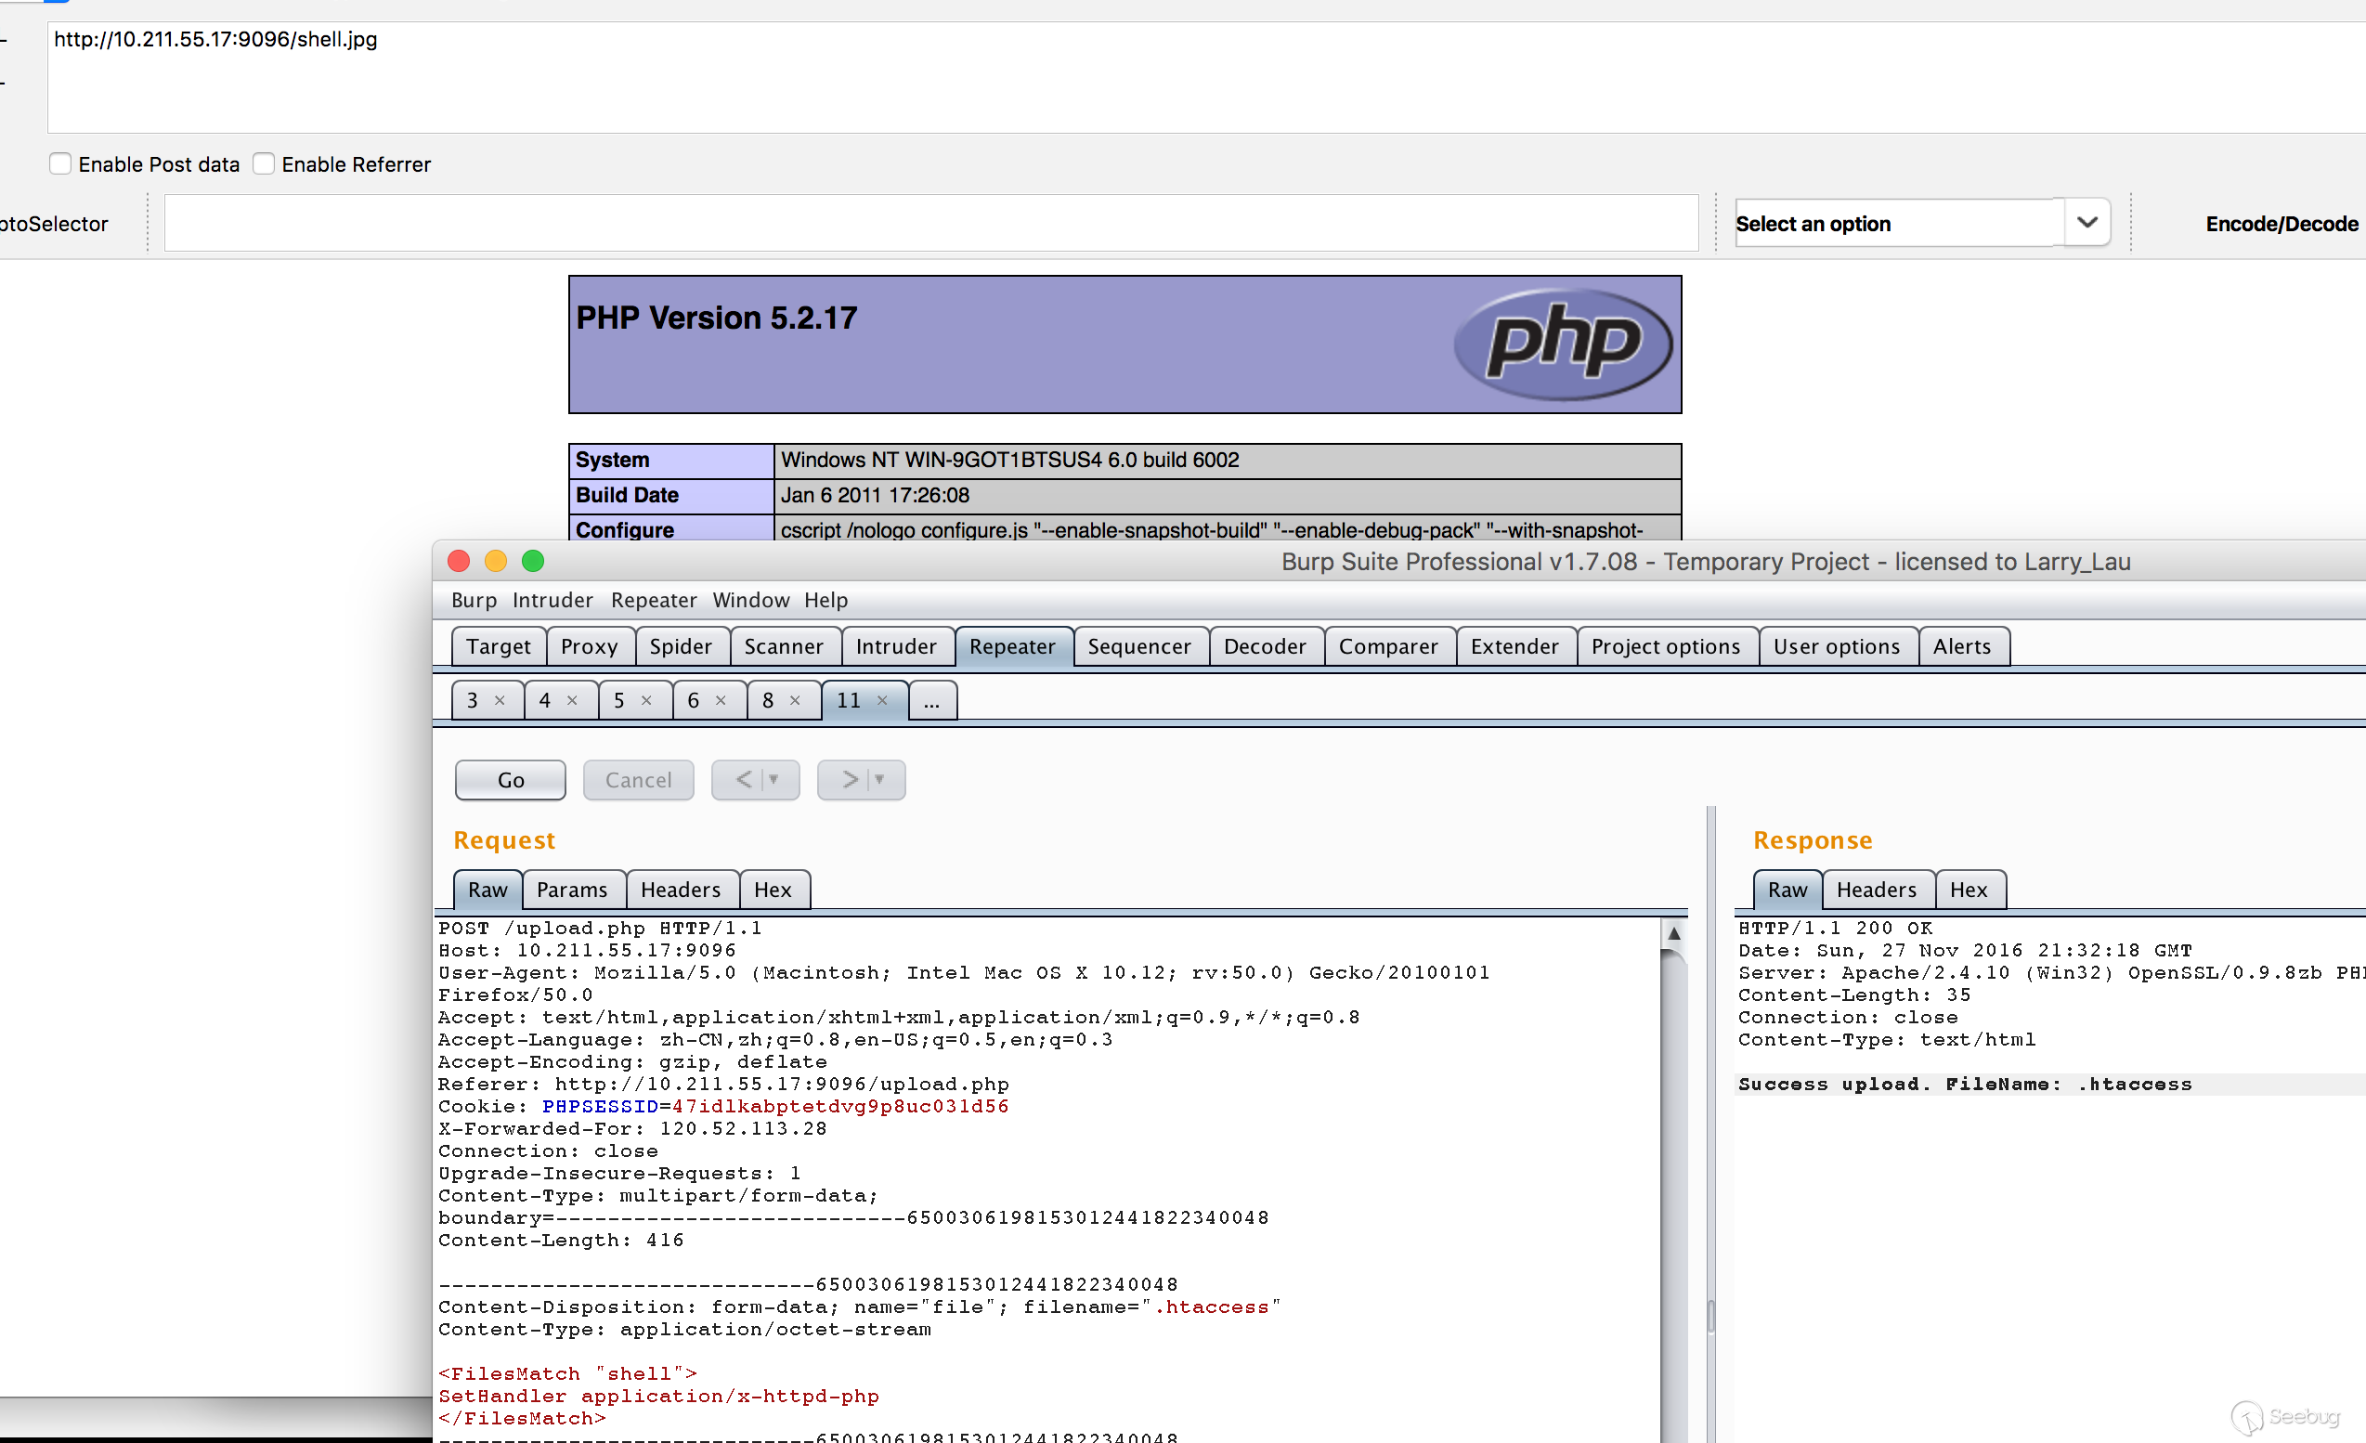
Task: Click the green zoom button of Burp window
Action: pos(533,561)
